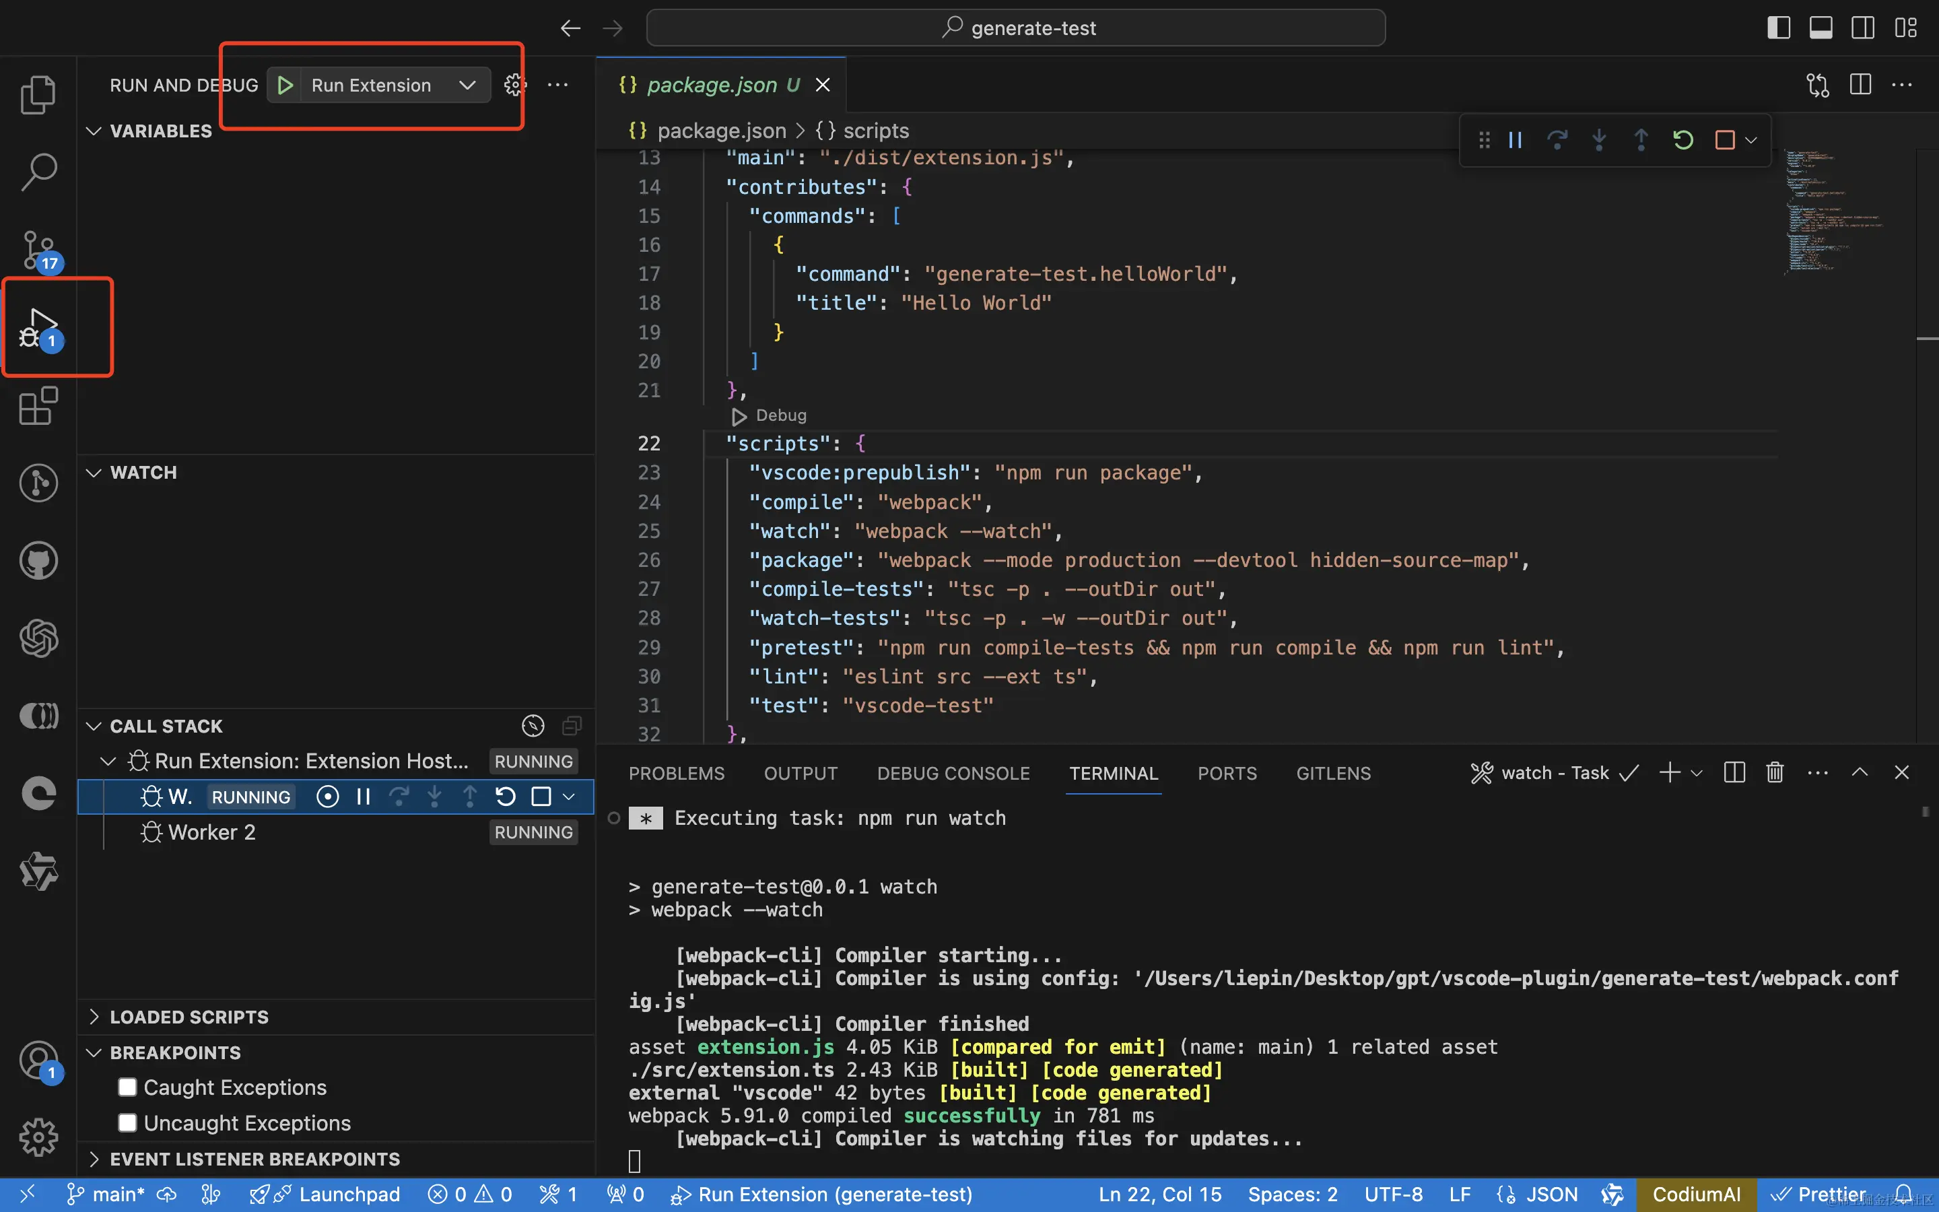Kill the terminal with trash icon
This screenshot has height=1212, width=1939.
click(1775, 773)
